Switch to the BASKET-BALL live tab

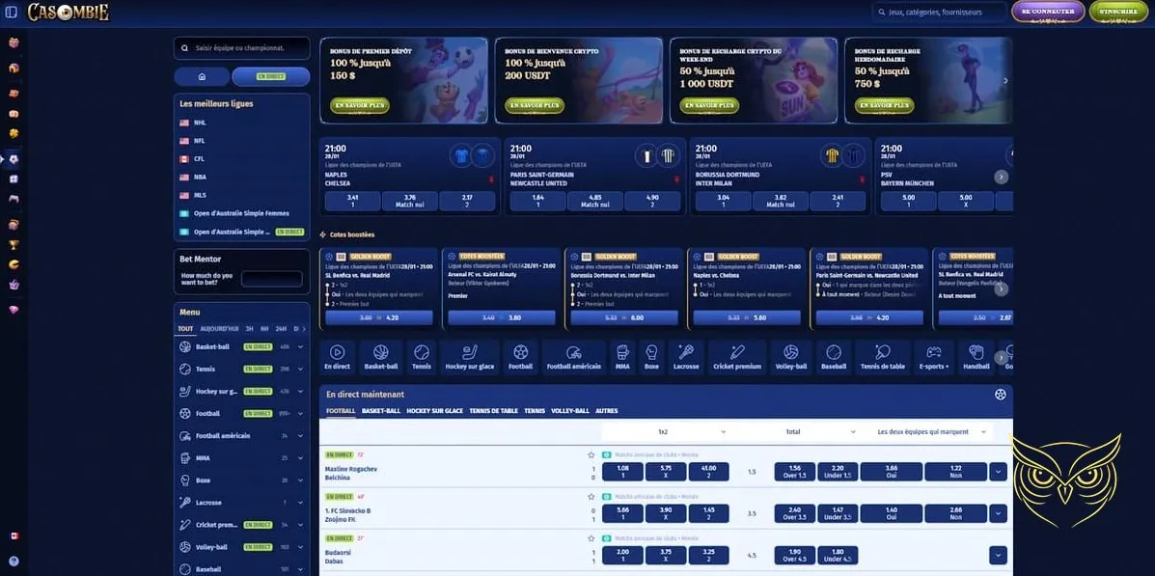click(379, 410)
